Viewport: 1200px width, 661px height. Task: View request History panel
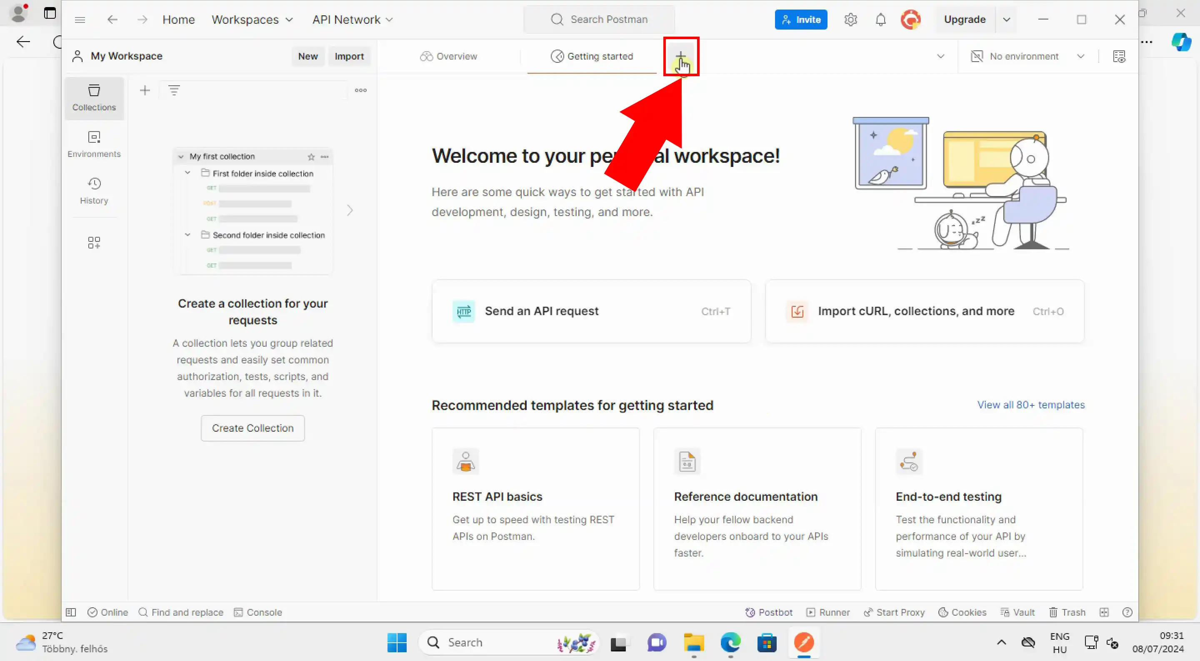click(x=94, y=190)
